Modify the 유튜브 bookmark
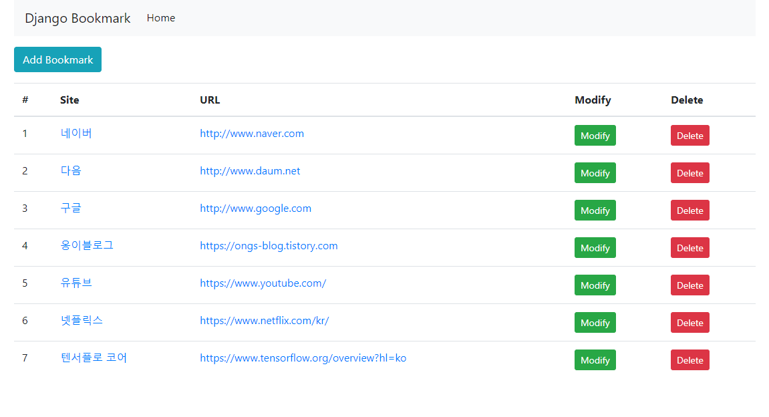Viewport: 769px width, 417px height. point(595,285)
